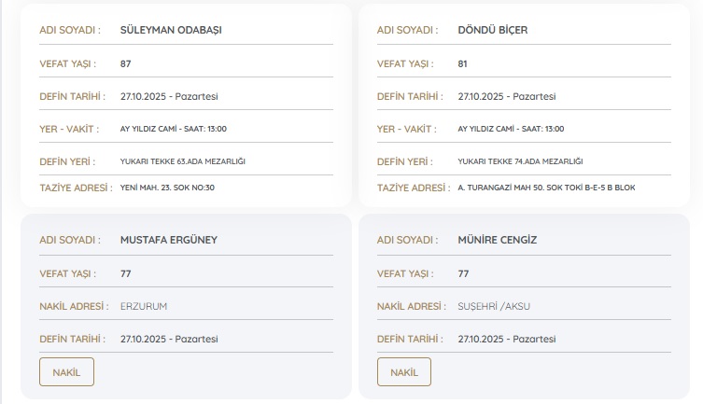This screenshot has width=703, height=404.
Task: Select condolence address YENİ MAH. 23. SOK NO:30
Action: point(168,188)
